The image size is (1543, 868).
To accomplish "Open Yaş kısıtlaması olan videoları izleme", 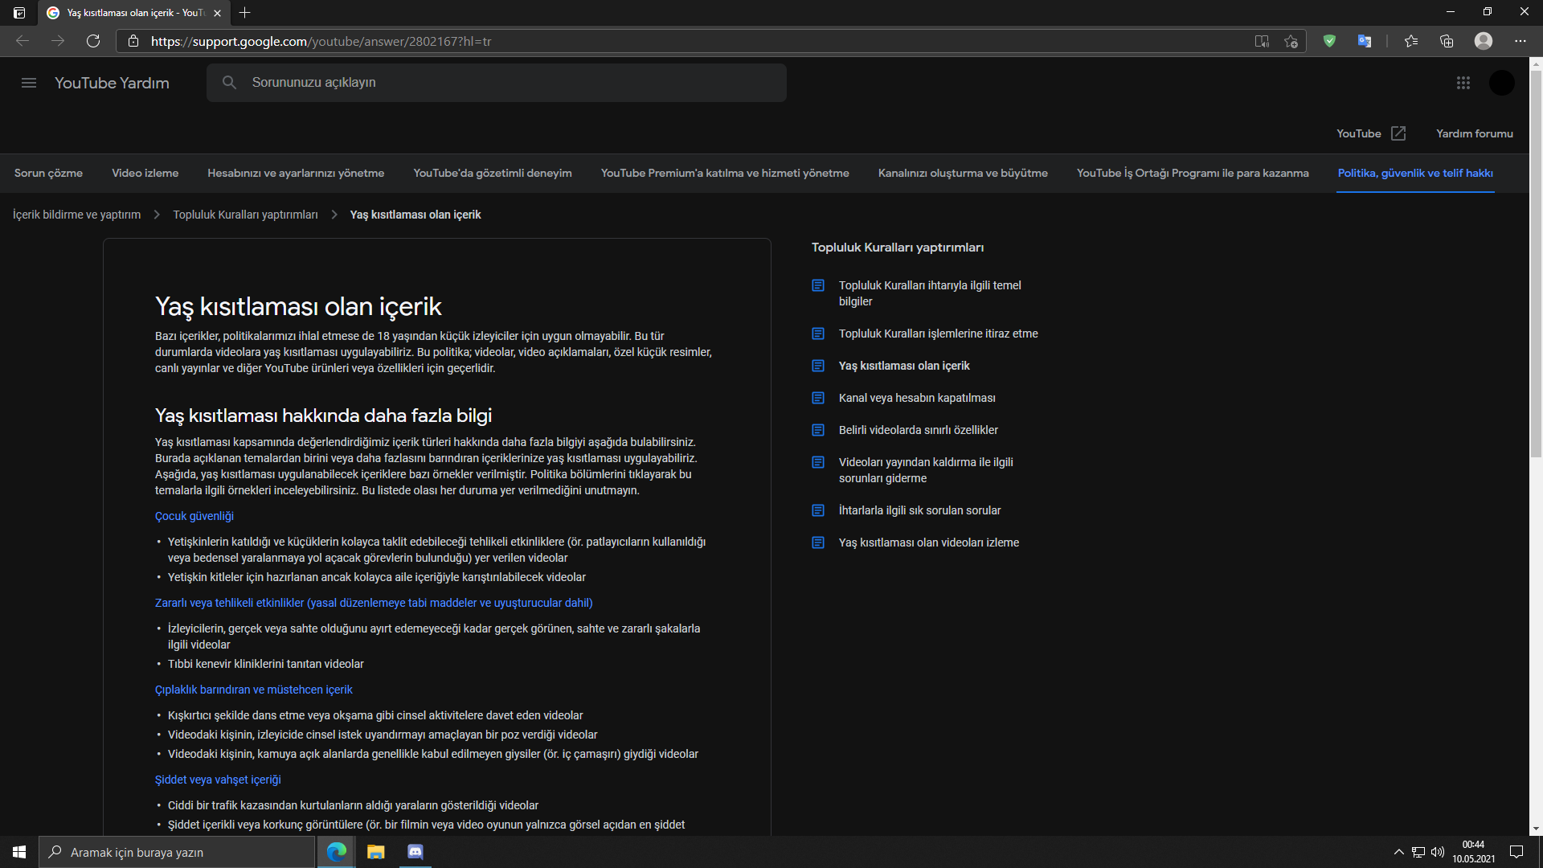I will (x=929, y=542).
